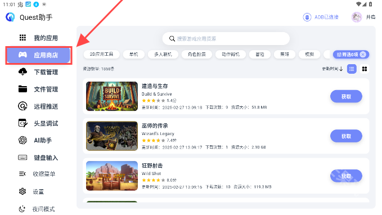Click the battery status icon

[x=371, y=4]
